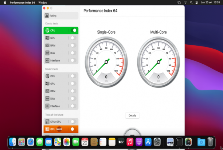Select the Classic tests CPU chip icon
The width and height of the screenshot is (223, 150).
point(47,30)
